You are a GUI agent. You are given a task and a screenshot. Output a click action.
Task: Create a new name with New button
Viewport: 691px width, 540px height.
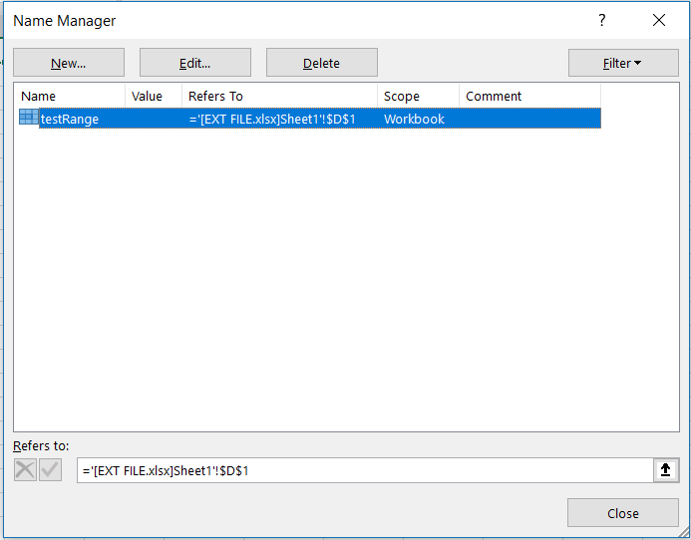[69, 63]
